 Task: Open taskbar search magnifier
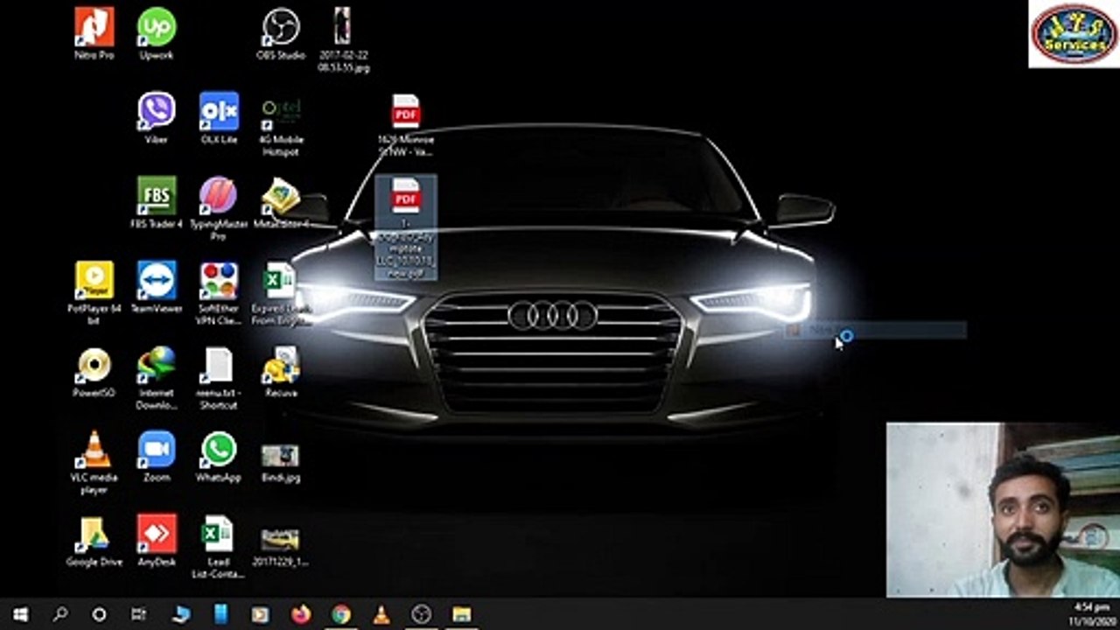point(59,614)
